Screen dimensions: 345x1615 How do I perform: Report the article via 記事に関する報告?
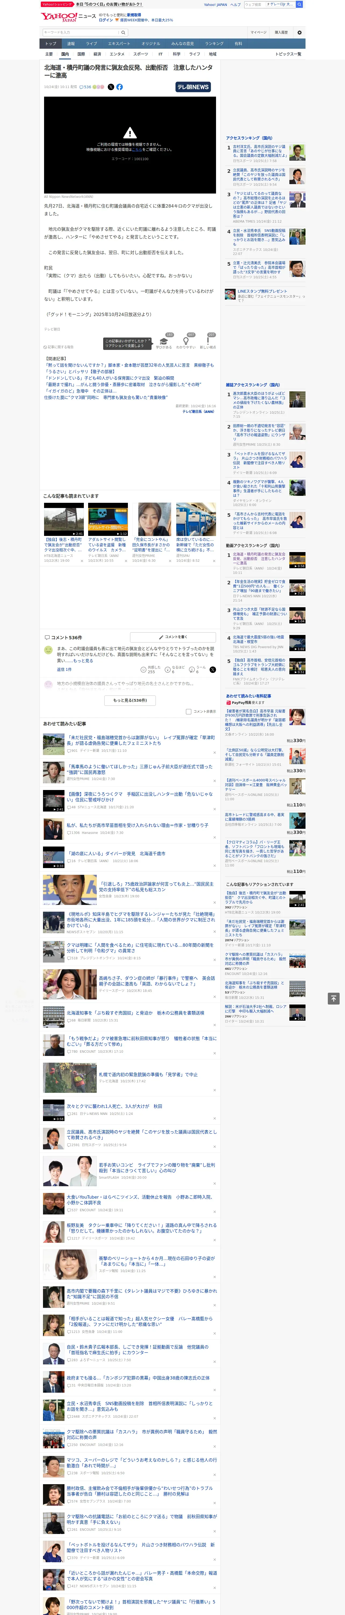pyautogui.click(x=59, y=347)
